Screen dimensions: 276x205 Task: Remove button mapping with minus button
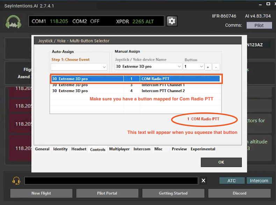pyautogui.click(x=216, y=67)
